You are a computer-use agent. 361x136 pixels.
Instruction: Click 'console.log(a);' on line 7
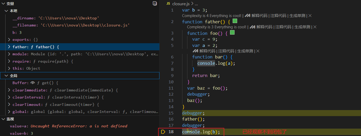(x=216, y=63)
